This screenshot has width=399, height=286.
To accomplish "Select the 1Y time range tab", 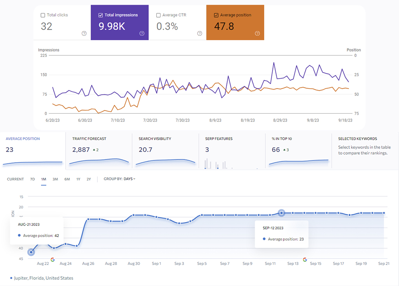I will click(x=78, y=179).
